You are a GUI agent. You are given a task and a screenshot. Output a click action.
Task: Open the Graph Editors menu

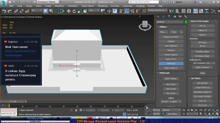pyautogui.click(x=88, y=6)
